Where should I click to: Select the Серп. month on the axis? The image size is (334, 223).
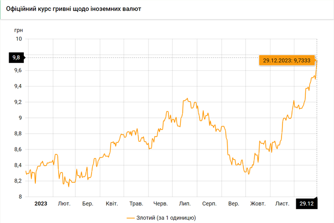pos(209,203)
